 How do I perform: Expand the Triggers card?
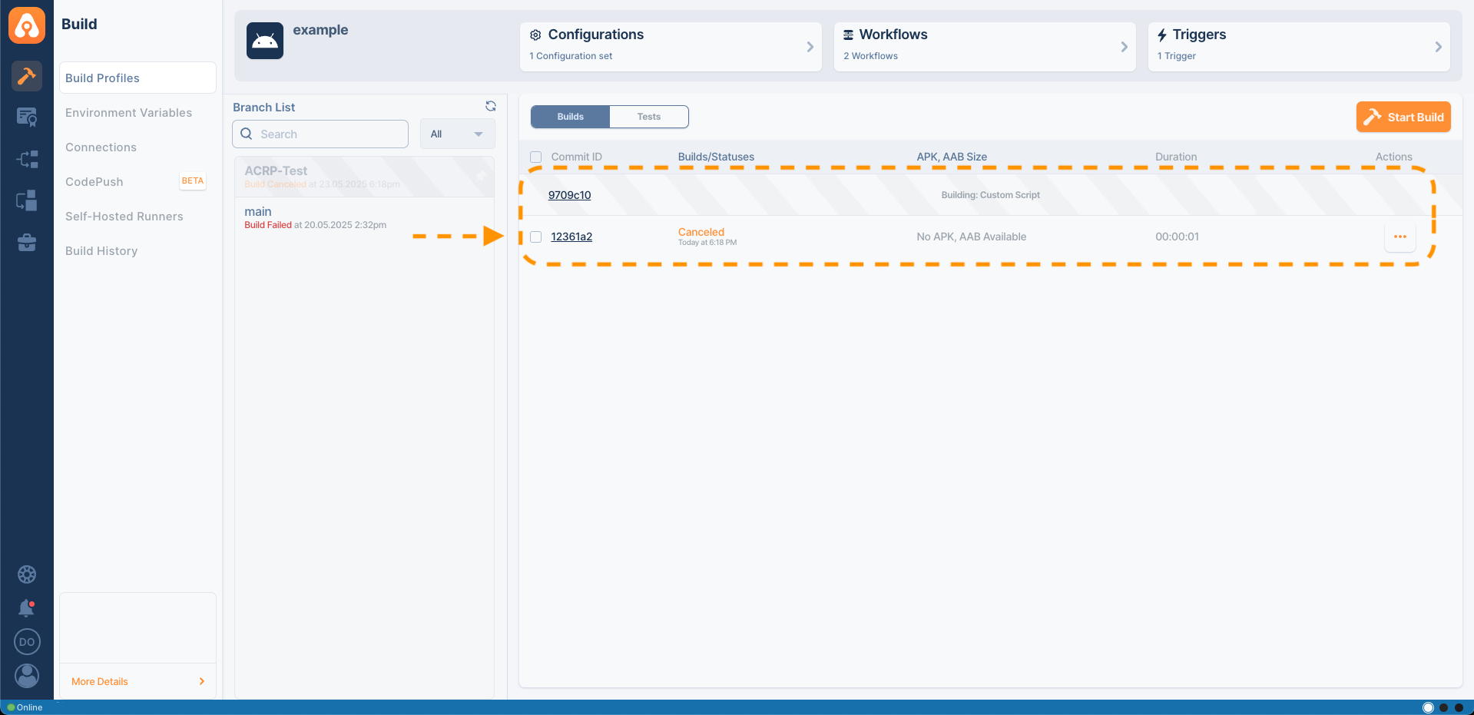tap(1437, 47)
